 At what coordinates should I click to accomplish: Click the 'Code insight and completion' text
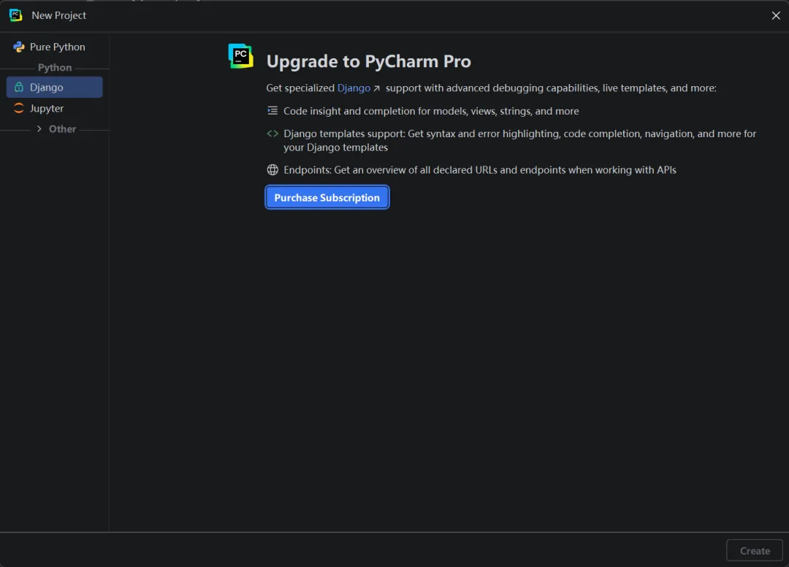[x=431, y=111]
